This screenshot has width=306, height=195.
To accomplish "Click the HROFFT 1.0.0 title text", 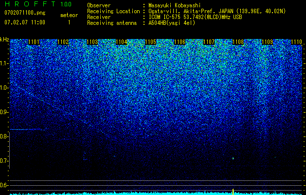I will (38, 4).
